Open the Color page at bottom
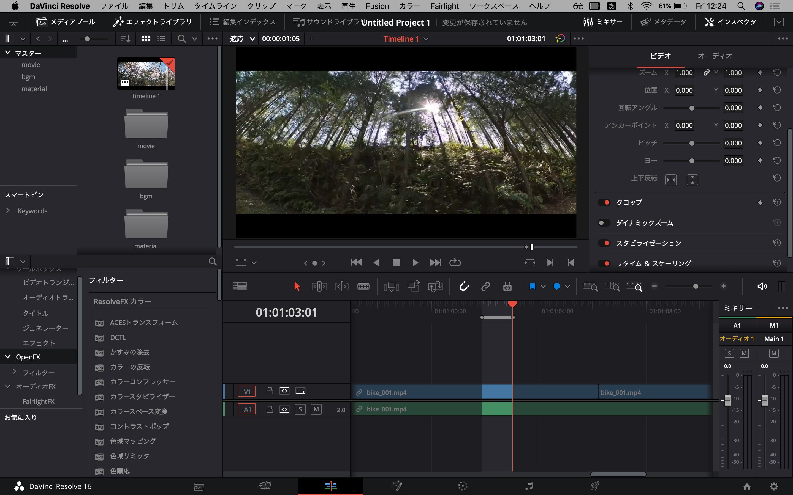Viewport: 793px width, 495px height. (463, 486)
